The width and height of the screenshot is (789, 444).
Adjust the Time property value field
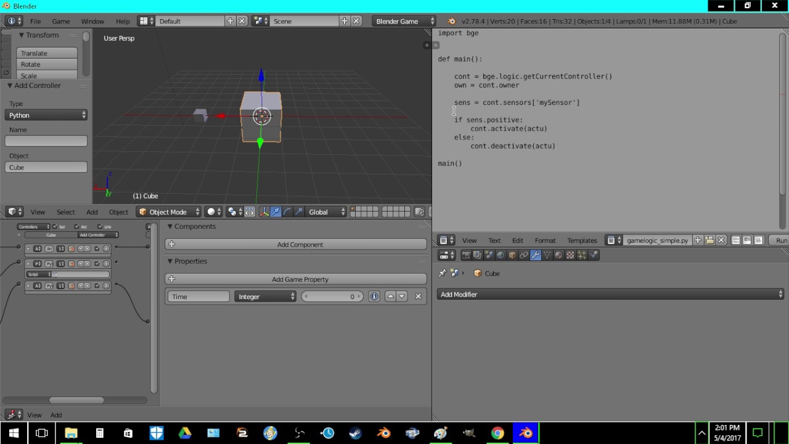(332, 297)
